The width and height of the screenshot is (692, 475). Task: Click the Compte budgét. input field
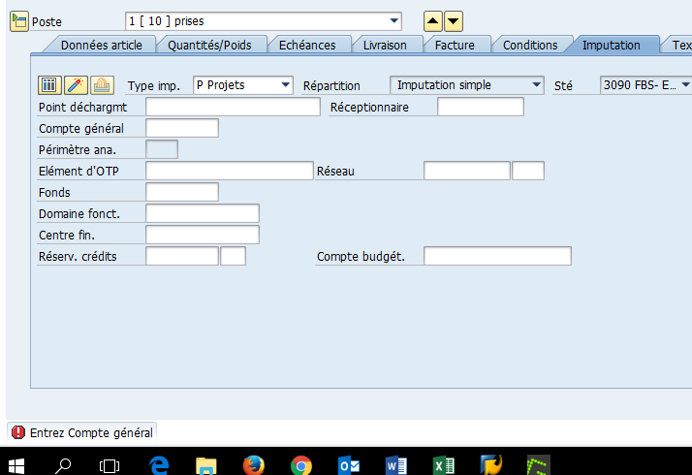tap(497, 256)
